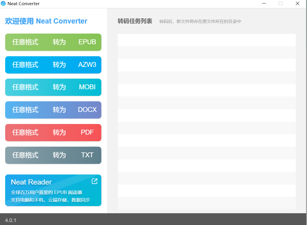Click the red convert to PDF button

coord(53,133)
